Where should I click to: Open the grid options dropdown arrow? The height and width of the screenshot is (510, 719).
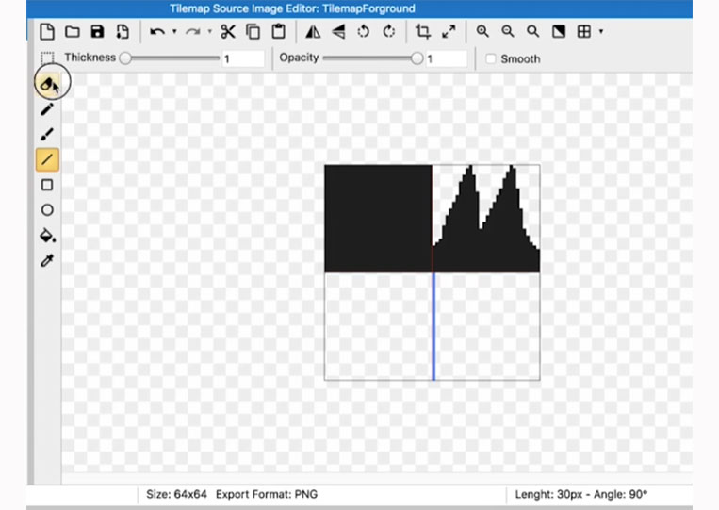pyautogui.click(x=600, y=32)
